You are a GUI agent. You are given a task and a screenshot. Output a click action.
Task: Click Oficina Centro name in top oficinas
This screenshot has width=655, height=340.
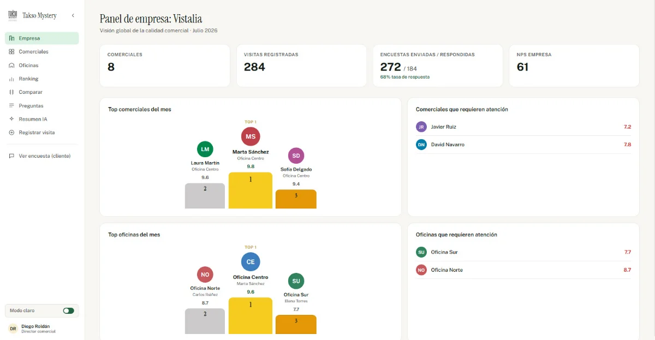coord(251,277)
